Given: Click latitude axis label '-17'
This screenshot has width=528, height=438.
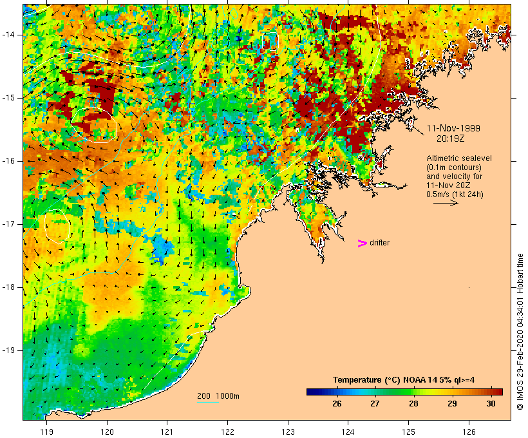Looking at the screenshot, I should pos(8,224).
